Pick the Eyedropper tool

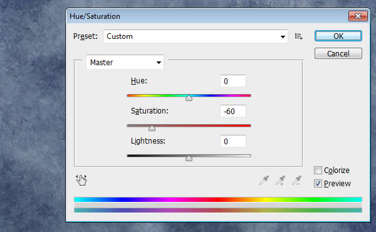coord(264,181)
